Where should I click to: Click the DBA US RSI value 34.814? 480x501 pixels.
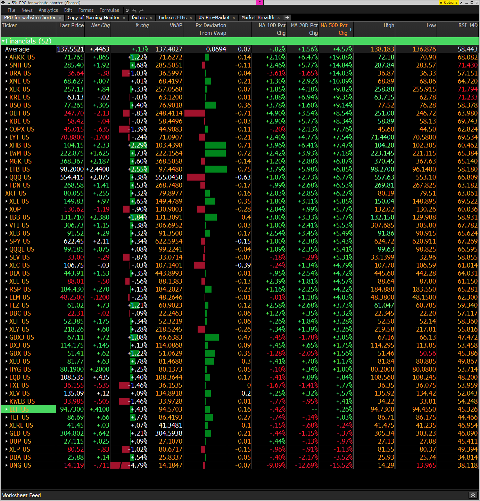pyautogui.click(x=467, y=458)
